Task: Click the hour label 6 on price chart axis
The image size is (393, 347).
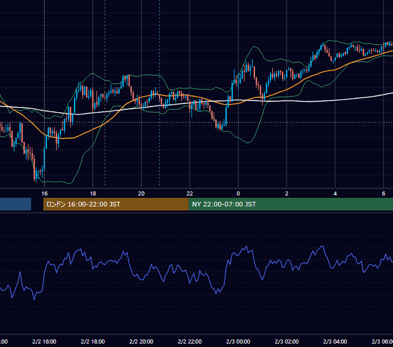Action: click(384, 194)
